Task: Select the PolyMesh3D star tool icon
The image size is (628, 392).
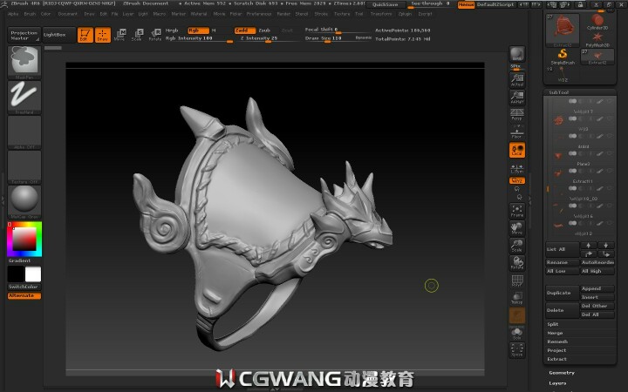Action: coord(597,39)
